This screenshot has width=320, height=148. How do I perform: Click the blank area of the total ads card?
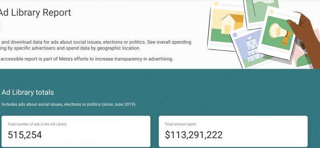(x=106, y=132)
